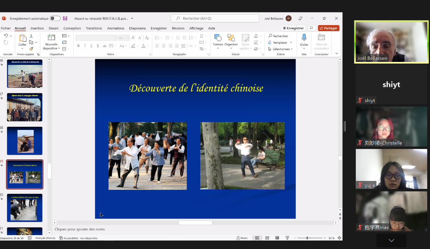Expand the Remplacer dropdown arrow
This screenshot has height=249, width=430.
coord(290,43)
